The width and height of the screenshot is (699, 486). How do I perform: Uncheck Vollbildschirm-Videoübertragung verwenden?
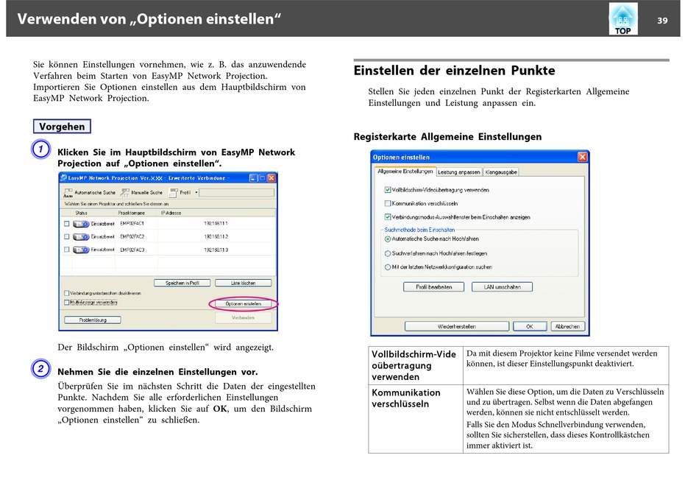(387, 190)
